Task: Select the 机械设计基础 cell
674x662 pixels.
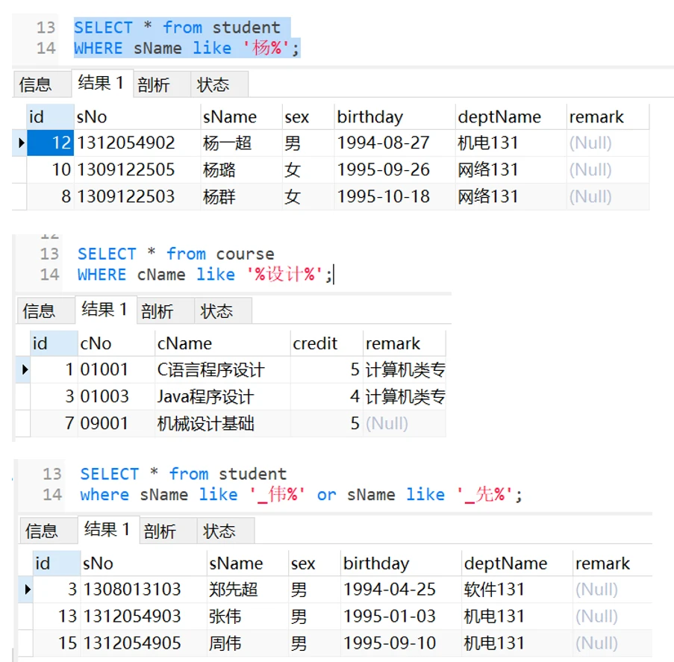Action: pyautogui.click(x=205, y=423)
